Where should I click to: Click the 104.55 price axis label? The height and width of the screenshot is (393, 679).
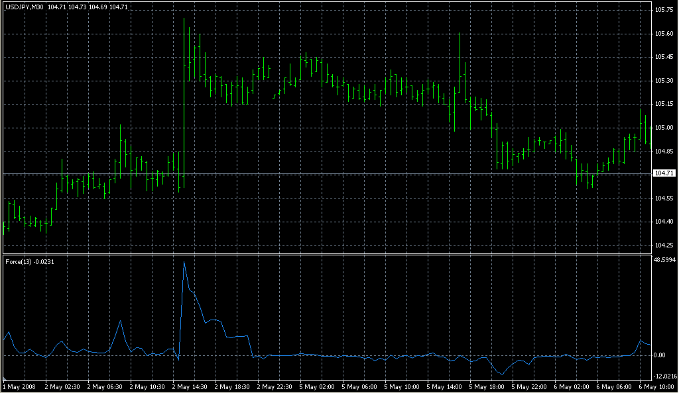point(664,198)
